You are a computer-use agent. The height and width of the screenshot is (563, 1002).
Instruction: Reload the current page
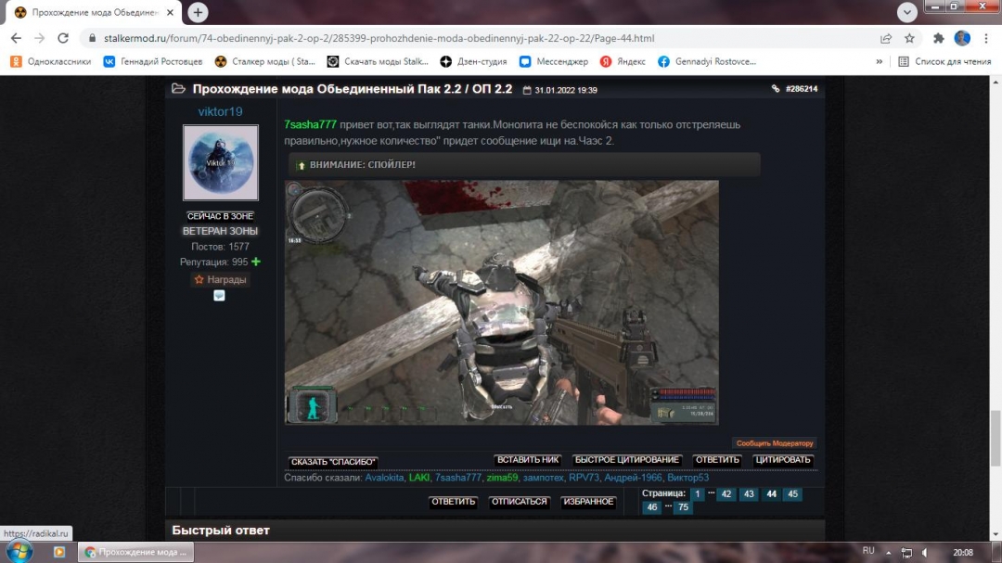[63, 38]
